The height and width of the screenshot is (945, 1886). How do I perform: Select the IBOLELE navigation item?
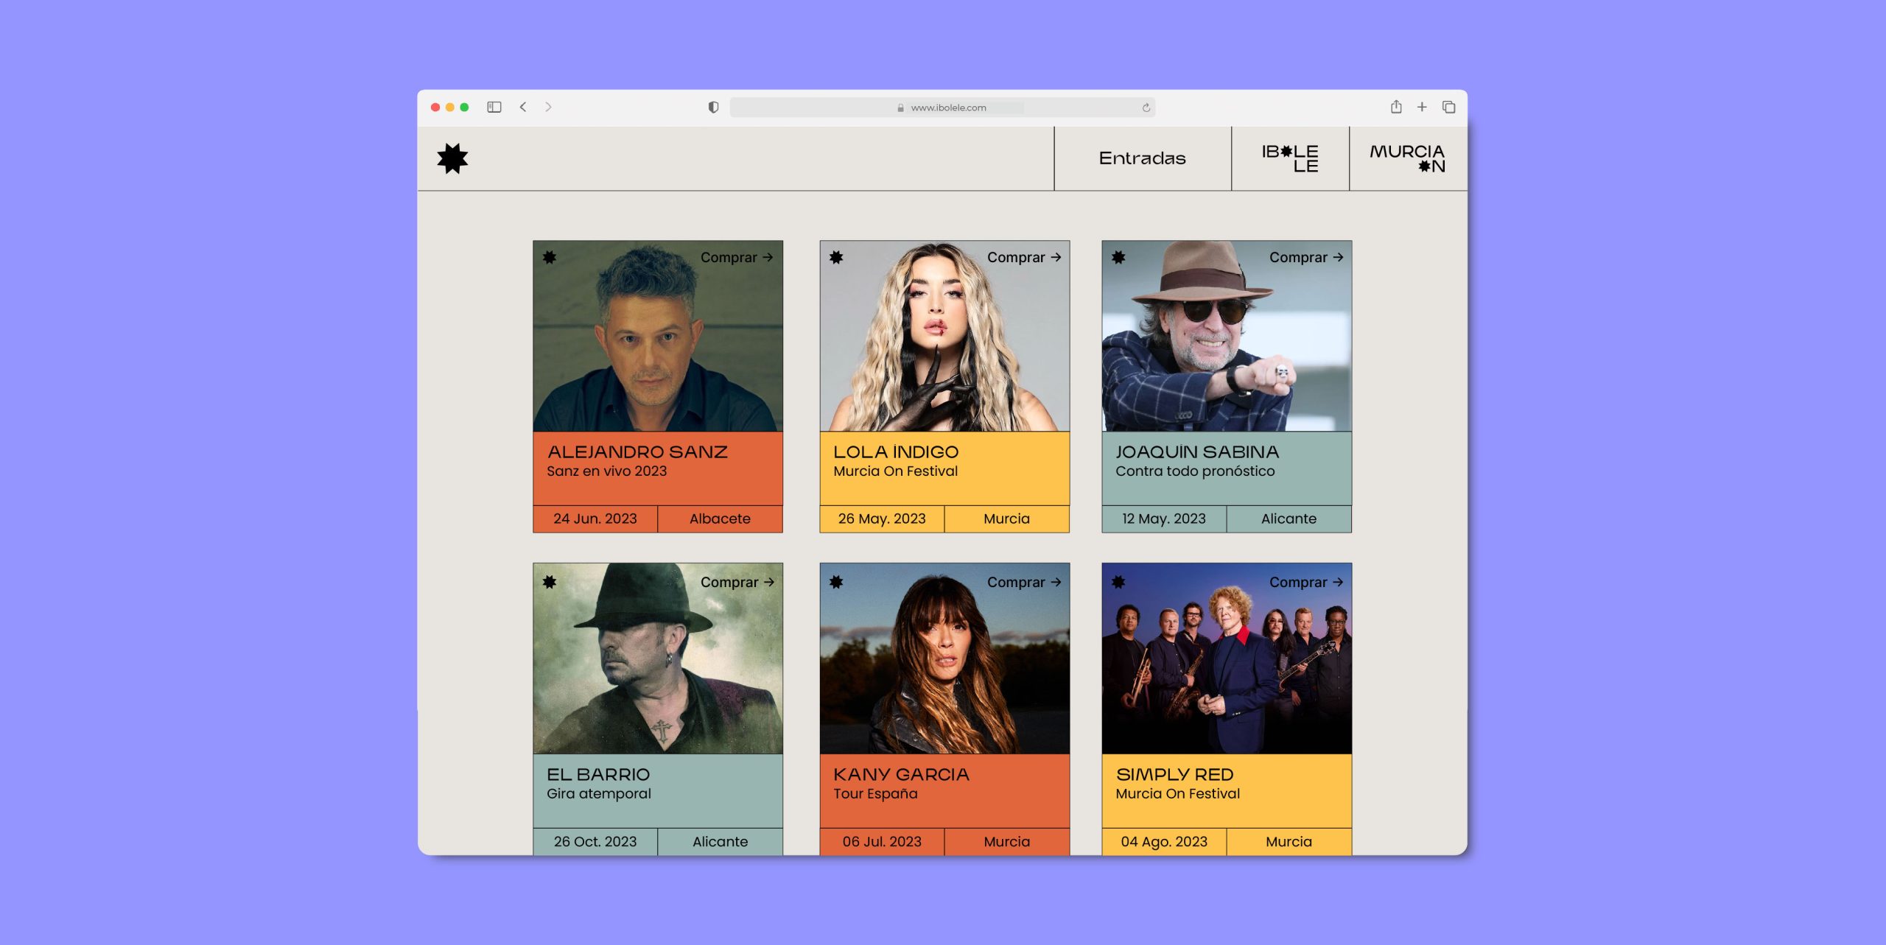(1290, 158)
